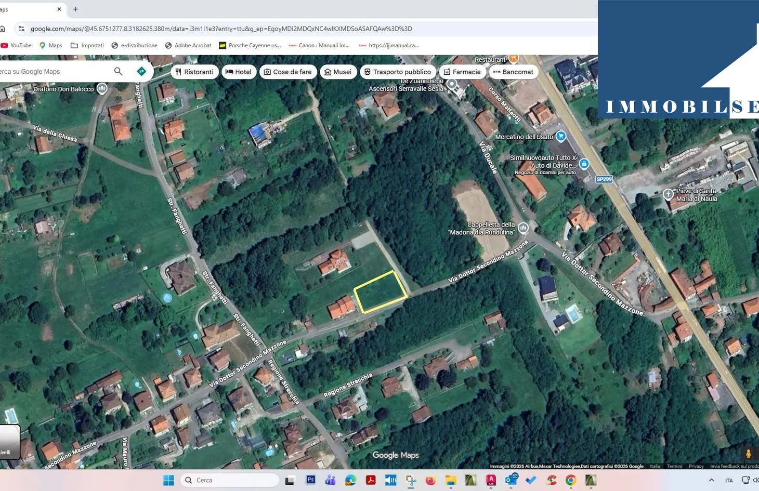Image resolution: width=759 pixels, height=491 pixels.
Task: Switch to Google Chrome in the taskbar
Action: click(571, 480)
